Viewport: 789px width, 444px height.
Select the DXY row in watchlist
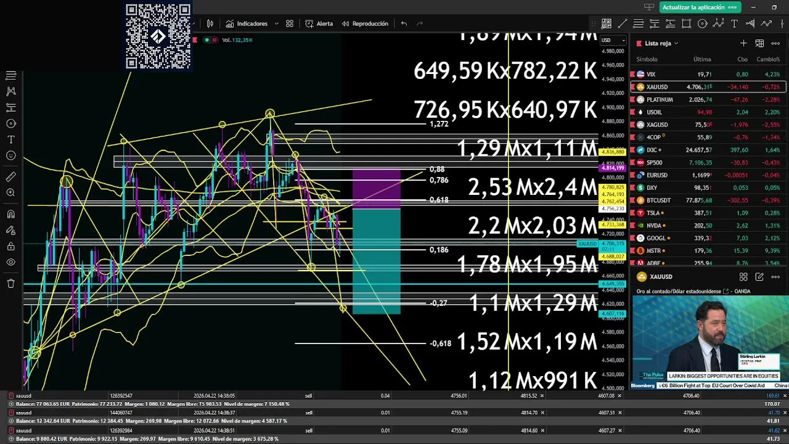[x=708, y=187]
